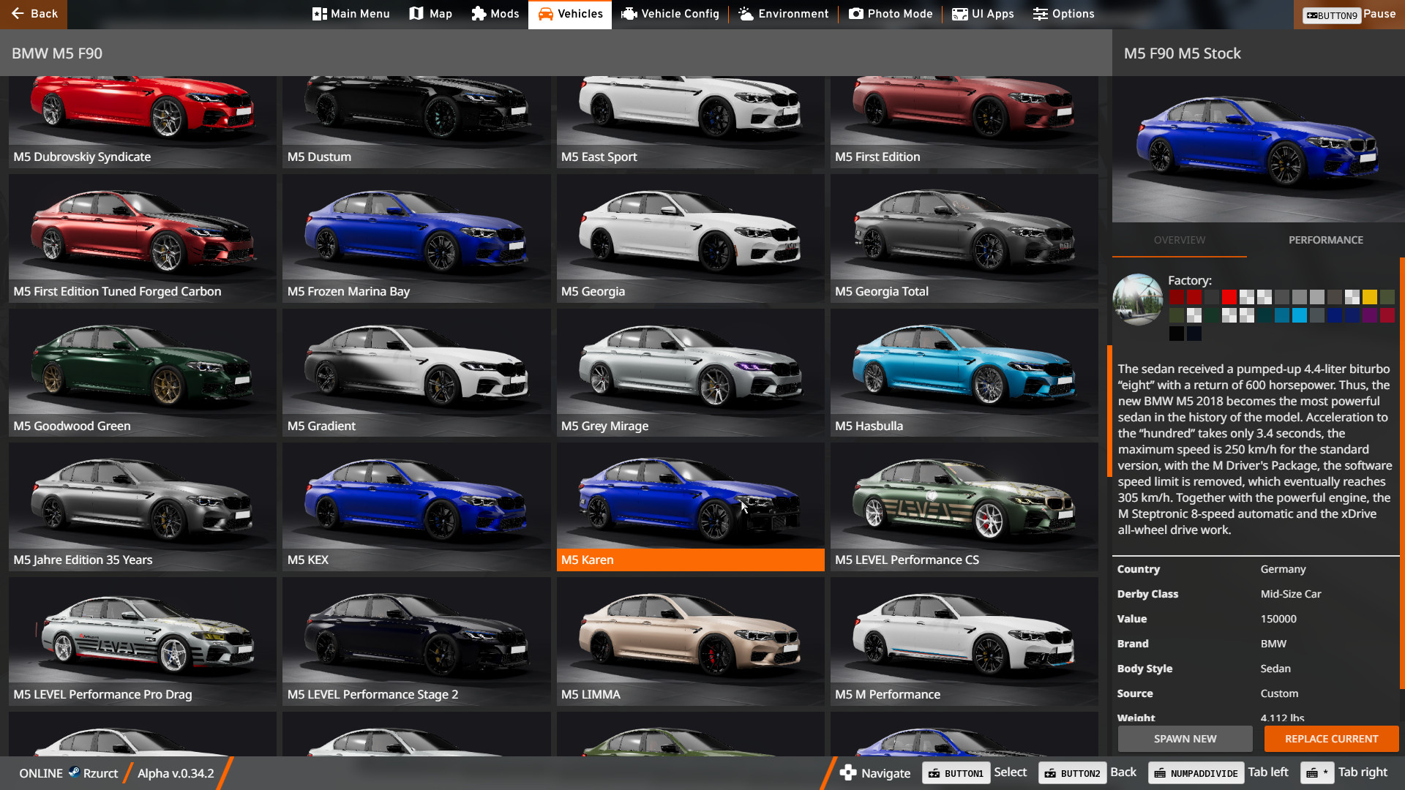Click the ONLINE status text
1405x790 pixels.
(41, 773)
